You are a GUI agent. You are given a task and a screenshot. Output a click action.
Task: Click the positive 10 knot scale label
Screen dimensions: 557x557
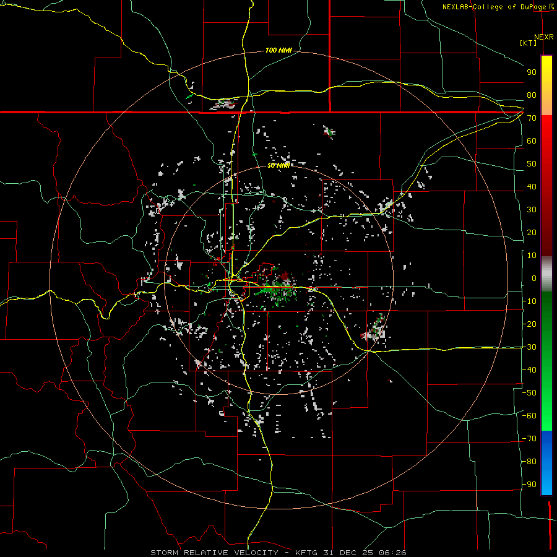532,256
